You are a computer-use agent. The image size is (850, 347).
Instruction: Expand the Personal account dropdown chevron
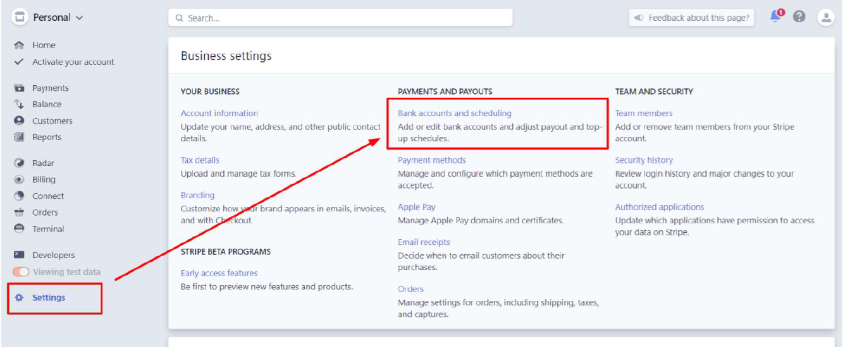pos(79,18)
